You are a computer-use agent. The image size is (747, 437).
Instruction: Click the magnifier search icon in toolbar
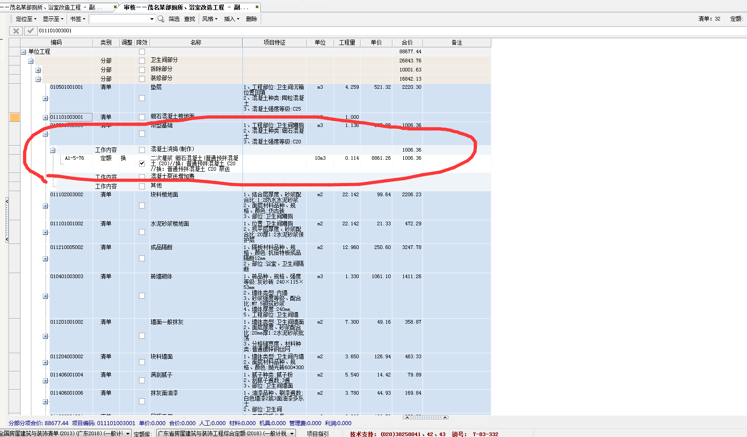(x=161, y=19)
